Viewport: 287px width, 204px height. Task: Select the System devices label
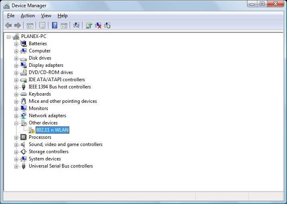coord(45,159)
